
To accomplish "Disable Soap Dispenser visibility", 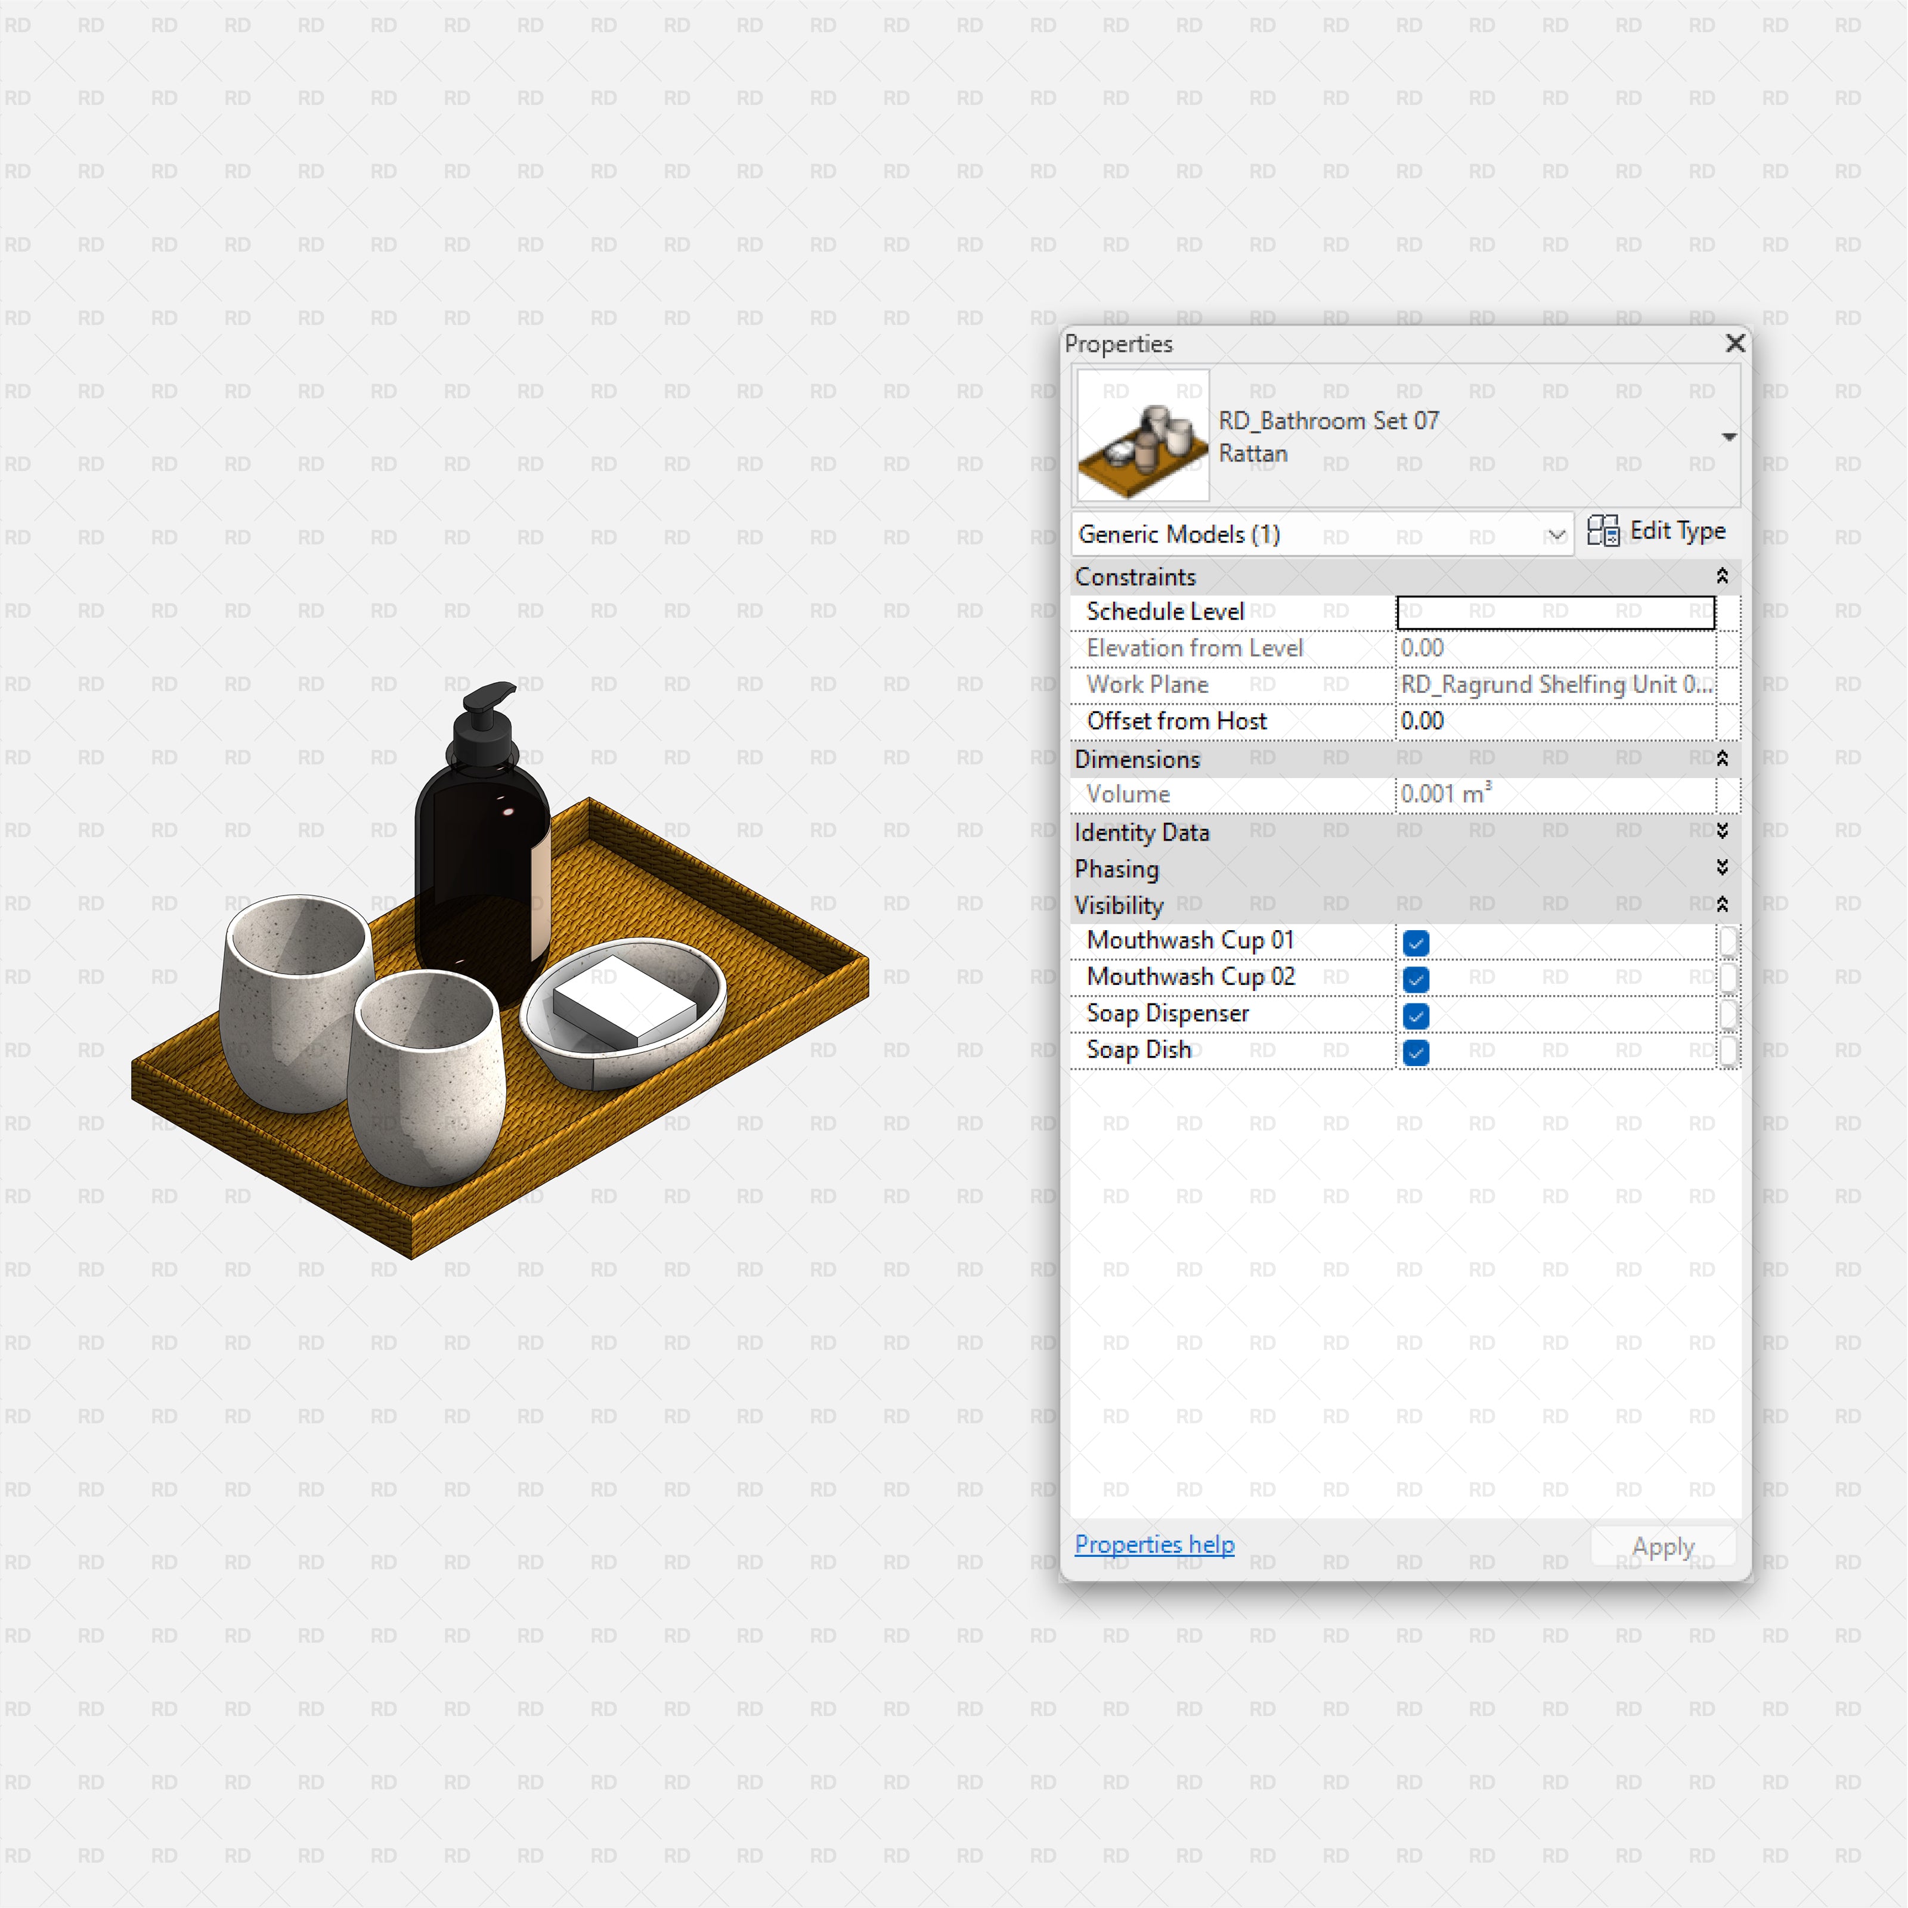I will pos(1415,1015).
